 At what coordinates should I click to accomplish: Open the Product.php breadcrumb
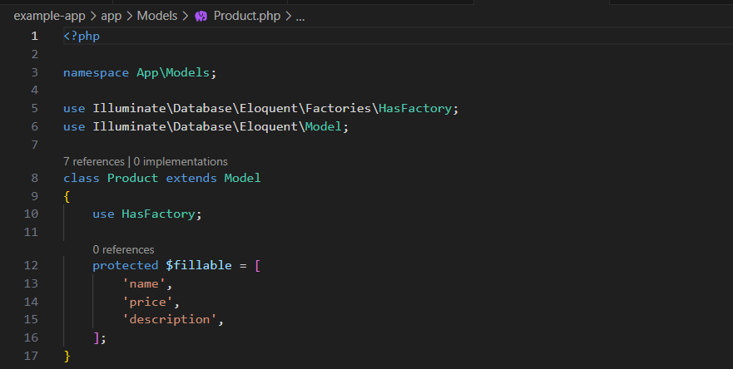click(247, 16)
